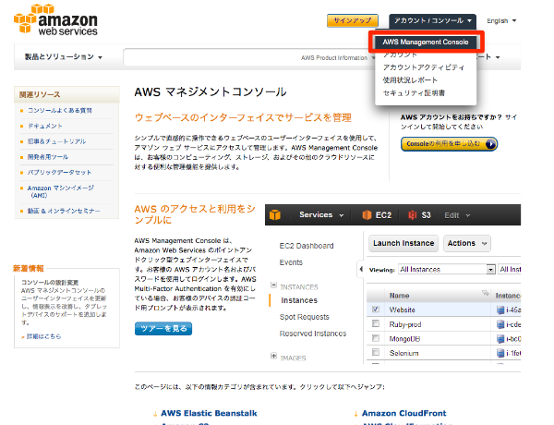Viewport: 554px width, 425px height.
Task: Select アカウントアクティビティ menu entry
Action: [x=424, y=67]
